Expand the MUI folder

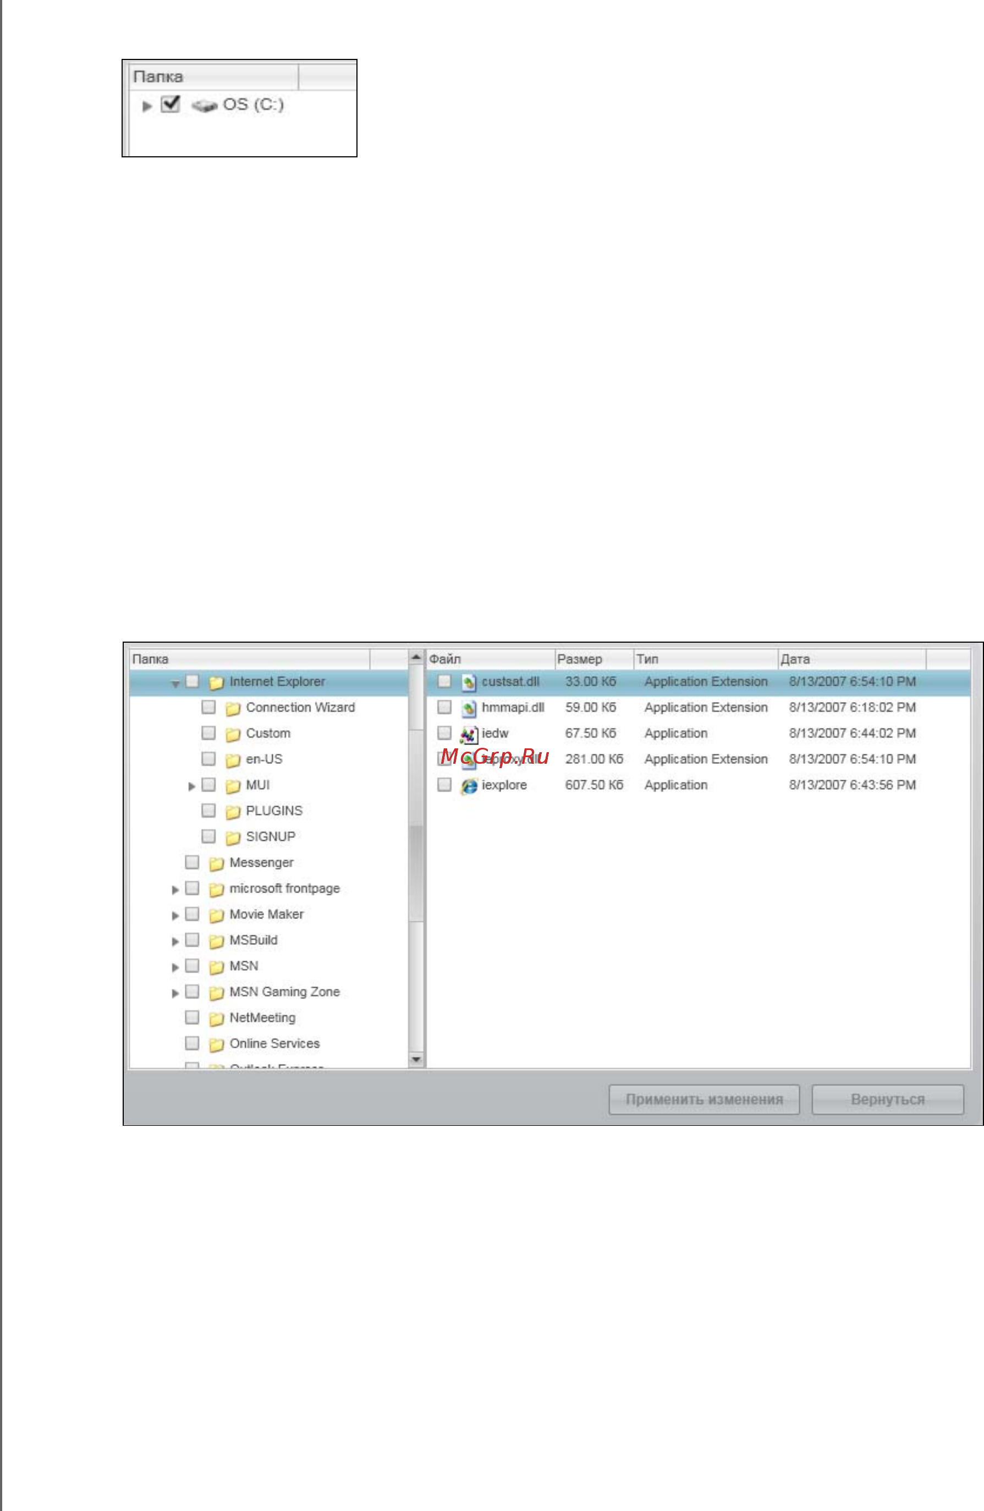click(191, 787)
